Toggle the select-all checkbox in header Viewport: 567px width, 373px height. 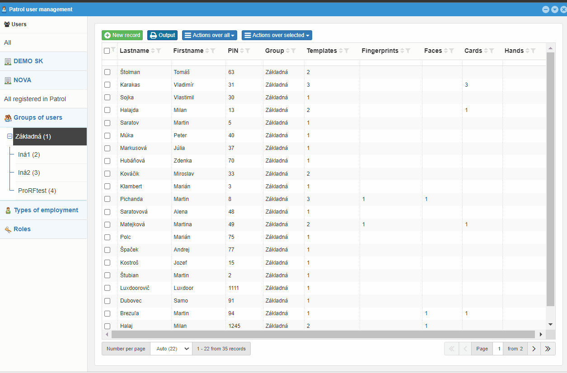coord(107,51)
